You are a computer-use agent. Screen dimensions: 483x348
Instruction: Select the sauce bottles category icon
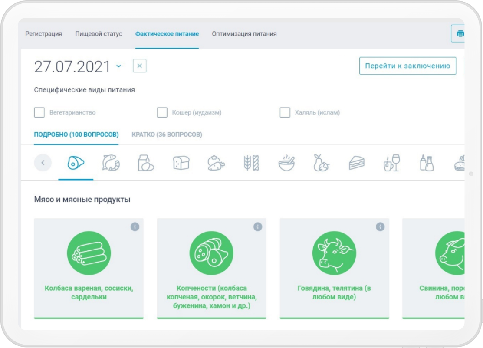(x=427, y=163)
